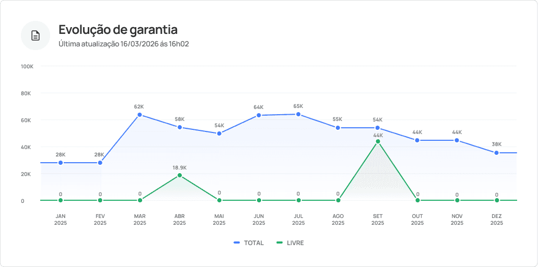The width and height of the screenshot is (538, 267).
Task: Select the 44K TOTAL point for NOV 2025
Action: (x=457, y=140)
